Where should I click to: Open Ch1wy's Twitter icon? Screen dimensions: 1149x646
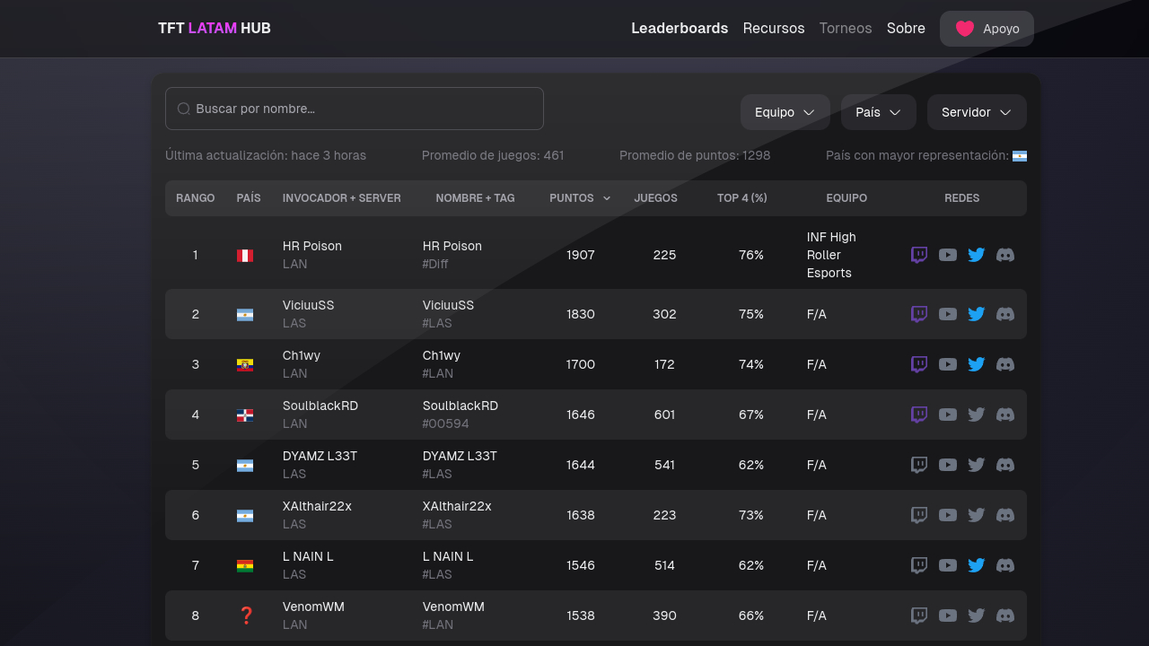(977, 364)
